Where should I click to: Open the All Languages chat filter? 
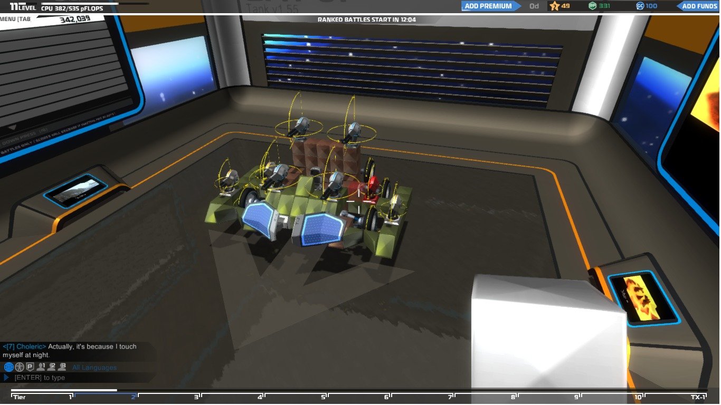tap(94, 368)
